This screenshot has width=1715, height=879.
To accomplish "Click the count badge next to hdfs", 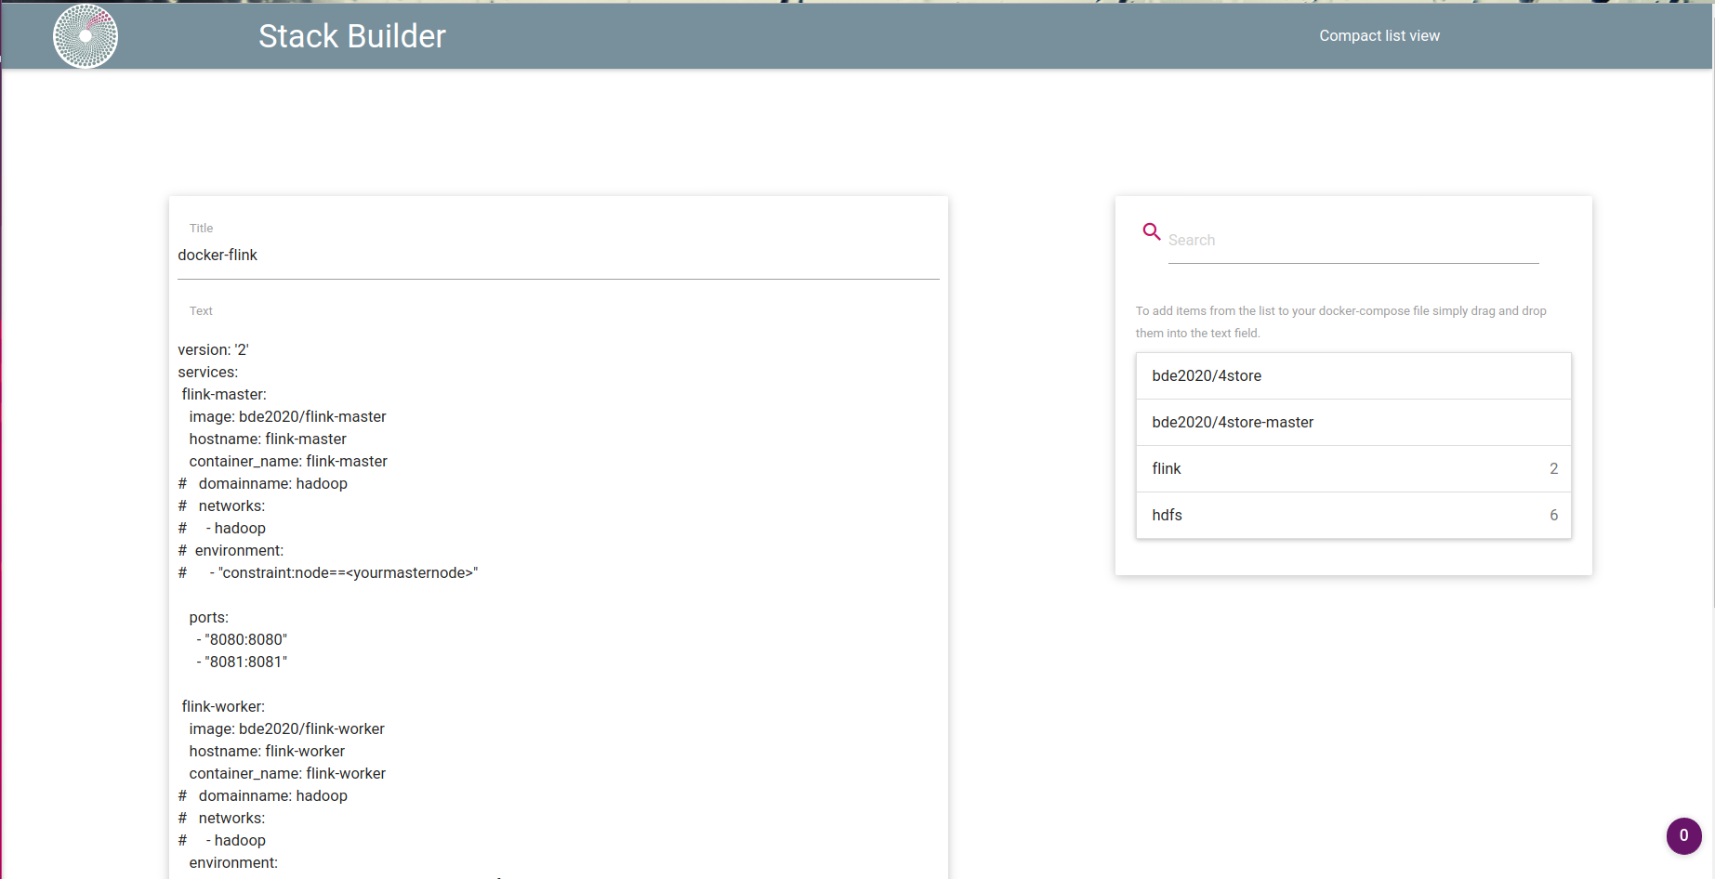I will (x=1553, y=515).
